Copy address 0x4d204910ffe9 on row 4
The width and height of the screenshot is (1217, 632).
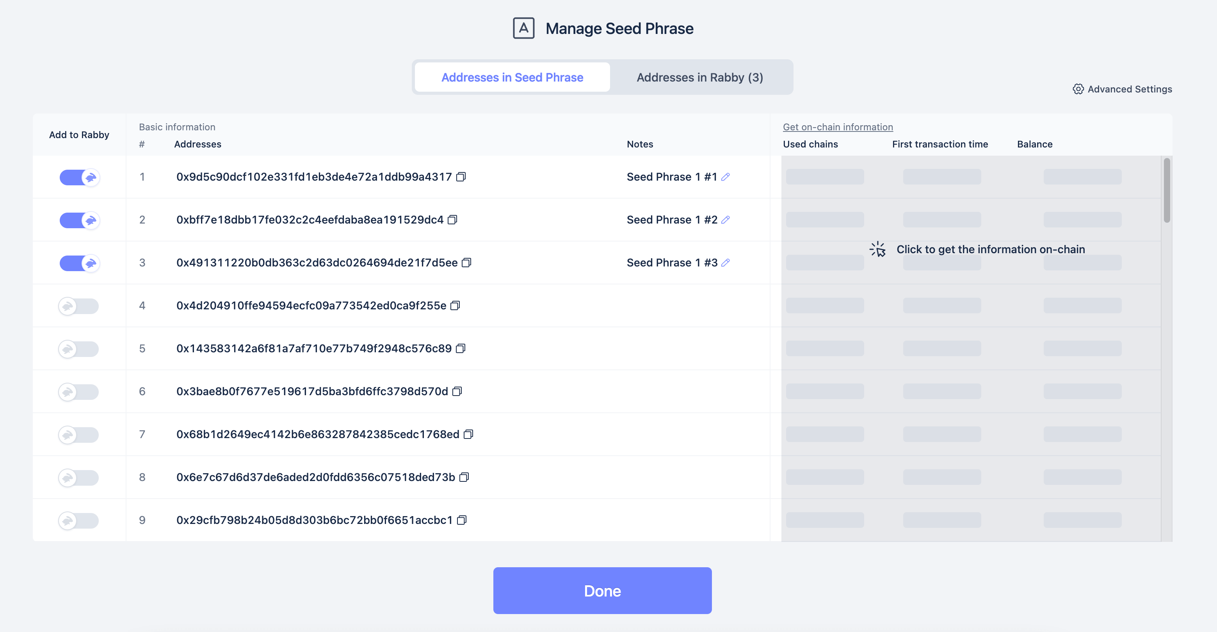455,305
